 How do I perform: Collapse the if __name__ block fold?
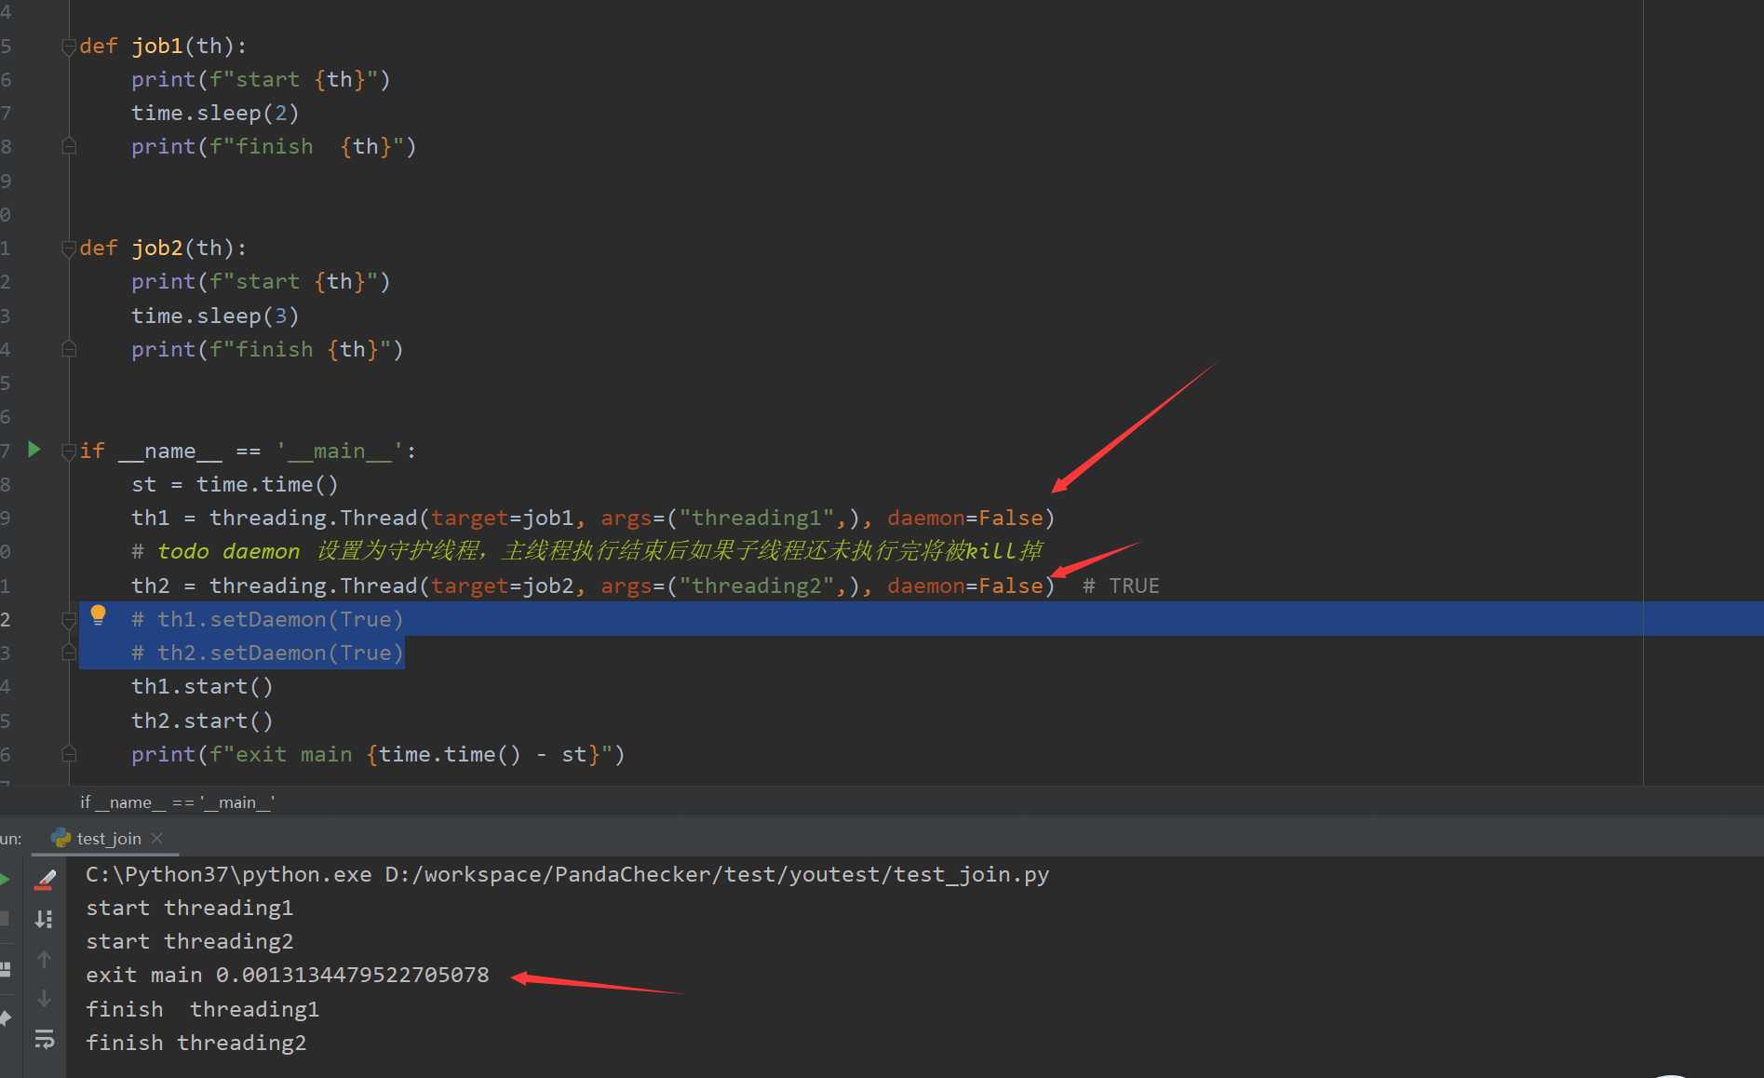(x=68, y=451)
